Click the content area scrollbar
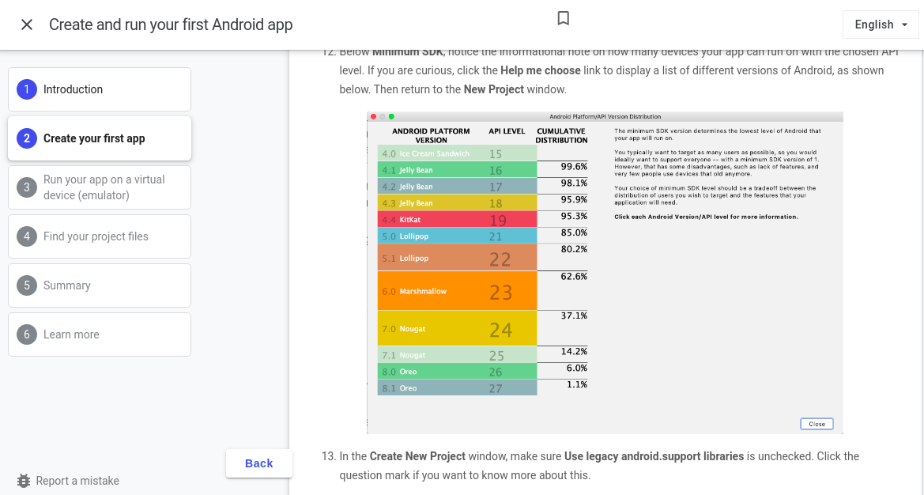Screen dimensions: 924x495 pyautogui.click(x=920, y=237)
